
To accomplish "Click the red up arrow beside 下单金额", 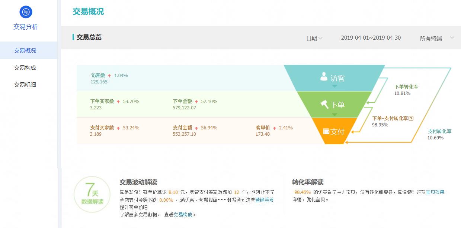I will (x=196, y=102).
